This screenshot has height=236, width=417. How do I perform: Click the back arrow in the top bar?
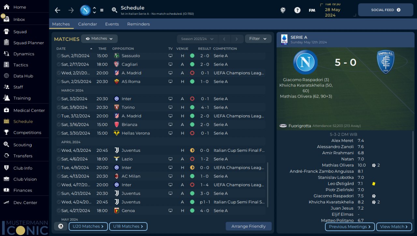coord(58,10)
